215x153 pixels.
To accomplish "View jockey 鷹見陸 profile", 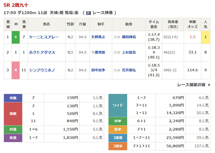I will 99,52.
